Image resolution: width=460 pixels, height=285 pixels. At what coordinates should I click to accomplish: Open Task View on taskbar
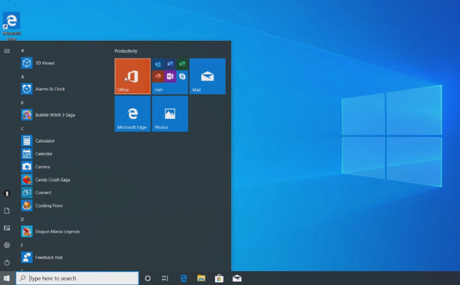[x=165, y=278]
